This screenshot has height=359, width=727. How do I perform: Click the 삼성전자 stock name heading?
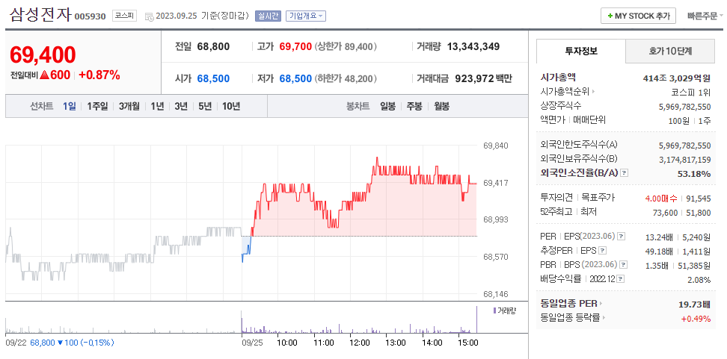pyautogui.click(x=40, y=14)
